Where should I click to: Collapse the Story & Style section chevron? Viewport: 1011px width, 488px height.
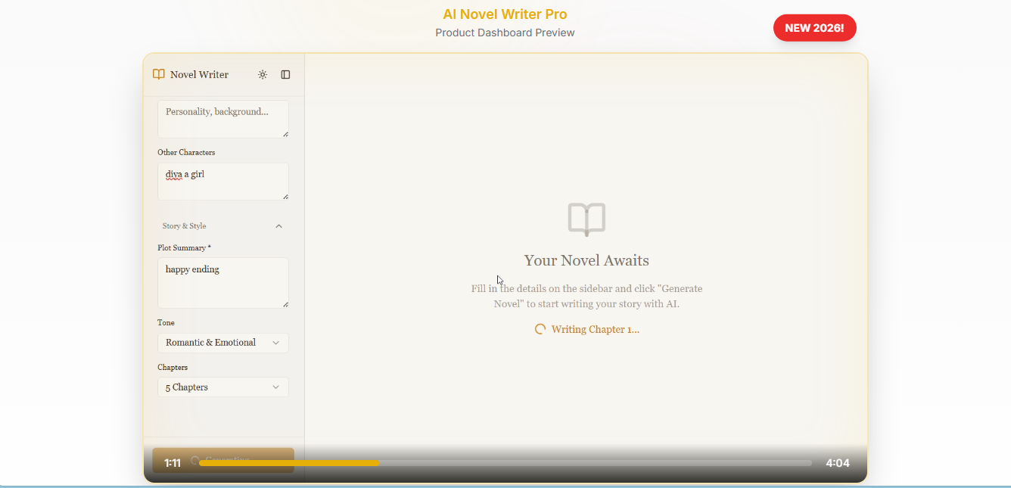pos(278,226)
